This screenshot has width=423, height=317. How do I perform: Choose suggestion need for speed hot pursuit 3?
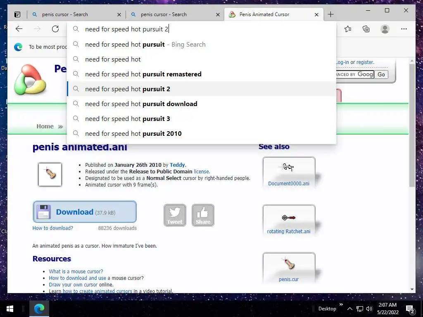202,118
